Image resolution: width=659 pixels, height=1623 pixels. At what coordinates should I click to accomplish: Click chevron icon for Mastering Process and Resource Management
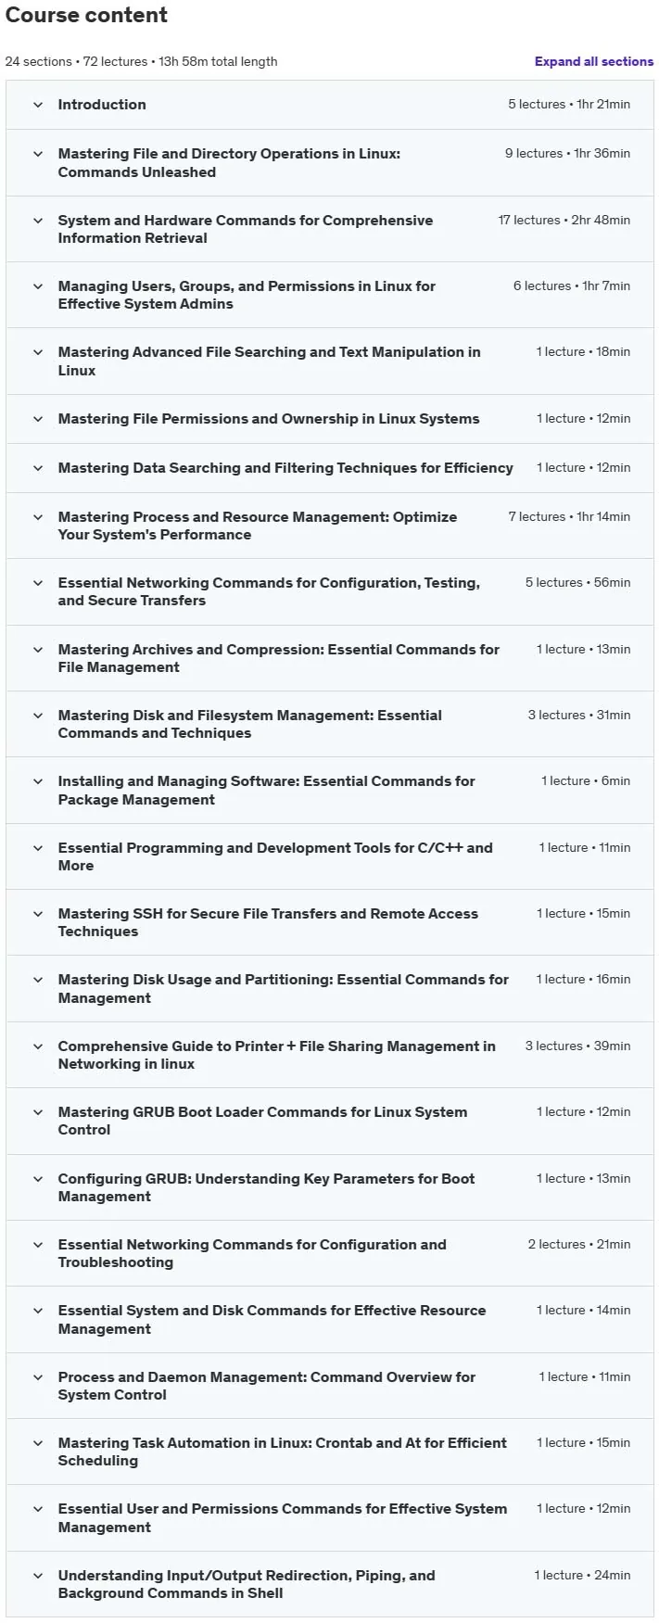pyautogui.click(x=38, y=517)
